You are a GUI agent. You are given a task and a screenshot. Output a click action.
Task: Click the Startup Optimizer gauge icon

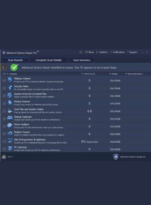click(x=10, y=118)
